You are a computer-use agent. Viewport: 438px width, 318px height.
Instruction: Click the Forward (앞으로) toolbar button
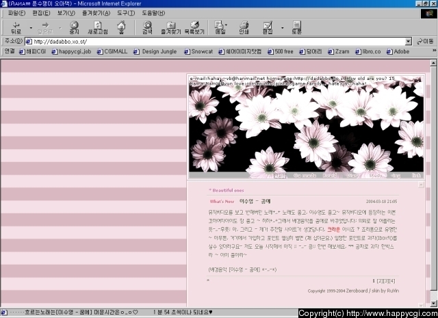pyautogui.click(x=45, y=27)
